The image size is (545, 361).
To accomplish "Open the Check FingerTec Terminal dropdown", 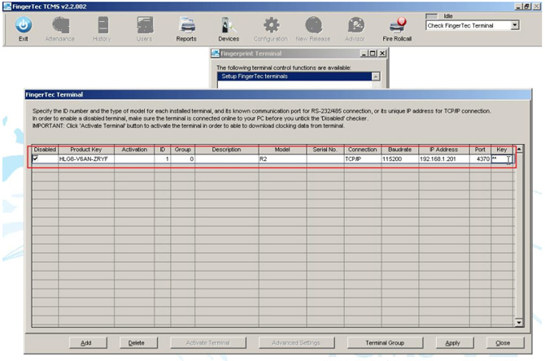I will tap(515, 25).
